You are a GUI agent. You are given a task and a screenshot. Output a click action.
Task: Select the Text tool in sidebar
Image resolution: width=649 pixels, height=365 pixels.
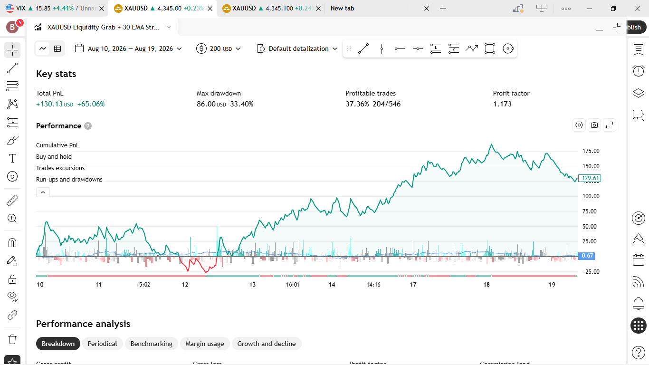coord(12,158)
